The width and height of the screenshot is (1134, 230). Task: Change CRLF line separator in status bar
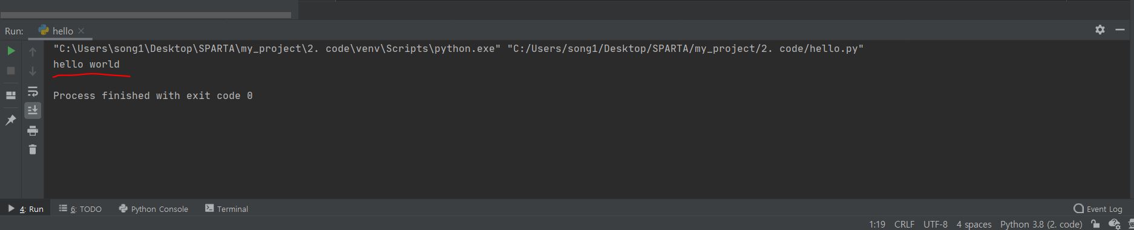pos(904,224)
